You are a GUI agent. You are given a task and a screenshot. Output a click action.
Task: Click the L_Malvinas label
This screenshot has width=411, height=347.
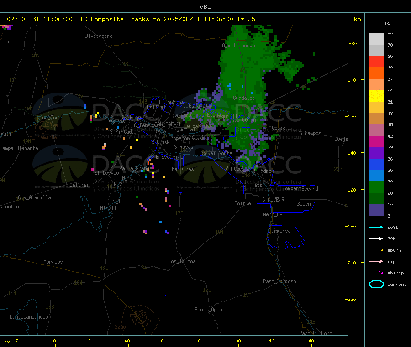pos(180,169)
